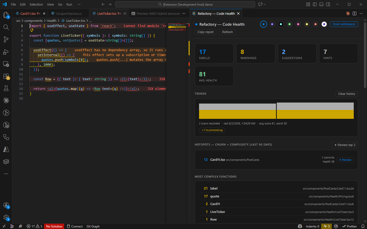Go forward in navigation history

pos(110,4)
